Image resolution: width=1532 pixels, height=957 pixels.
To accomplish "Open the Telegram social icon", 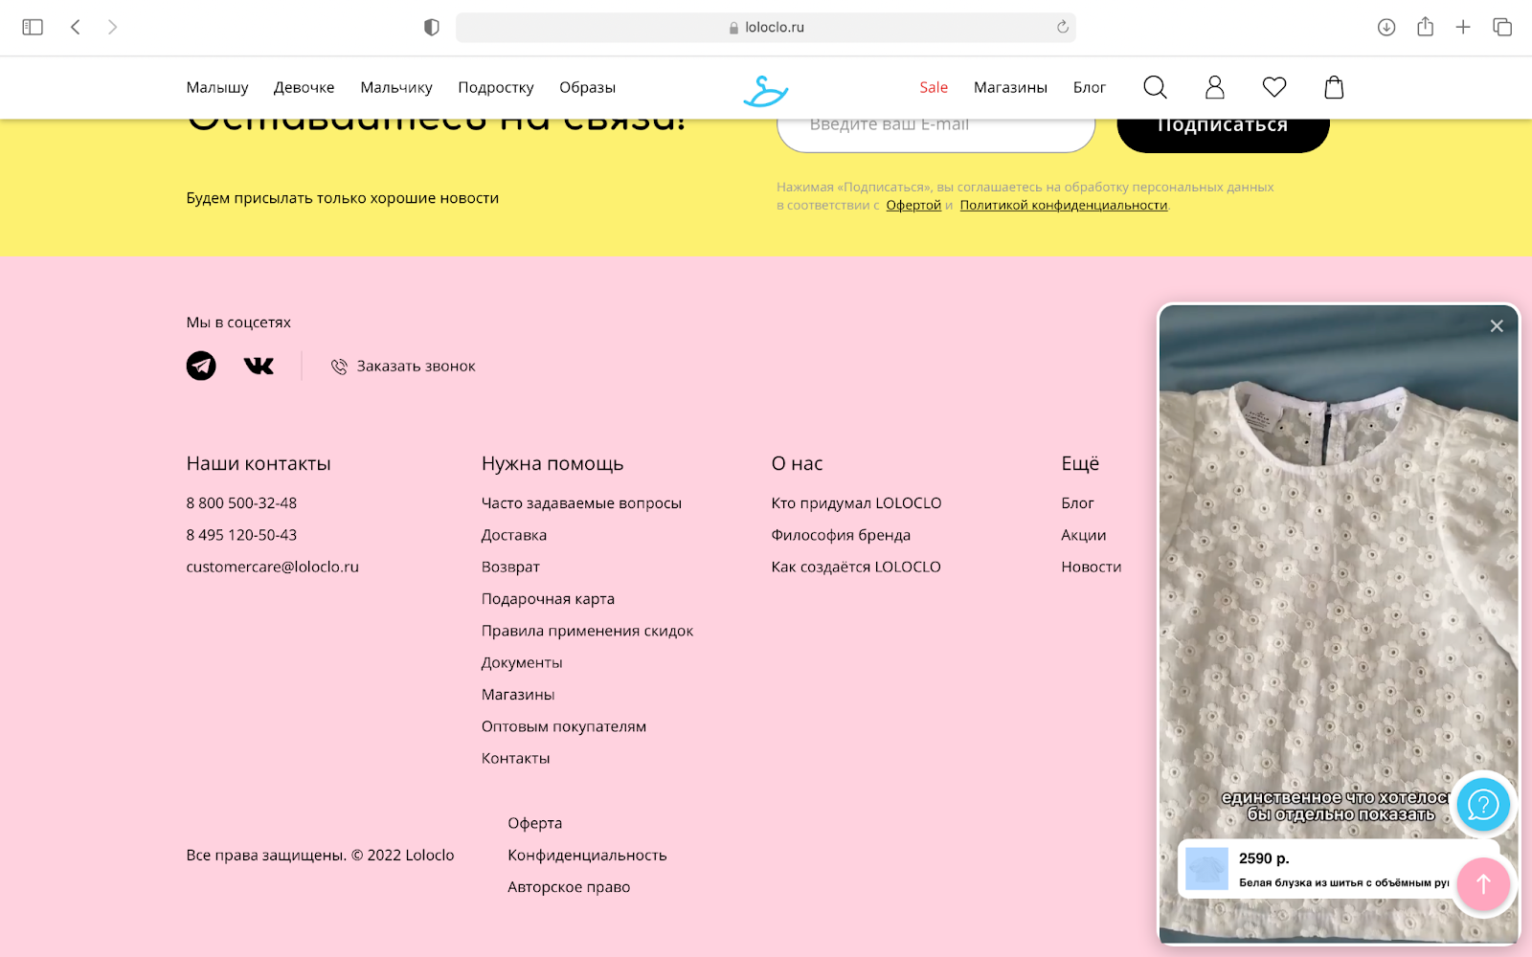I will (201, 366).
